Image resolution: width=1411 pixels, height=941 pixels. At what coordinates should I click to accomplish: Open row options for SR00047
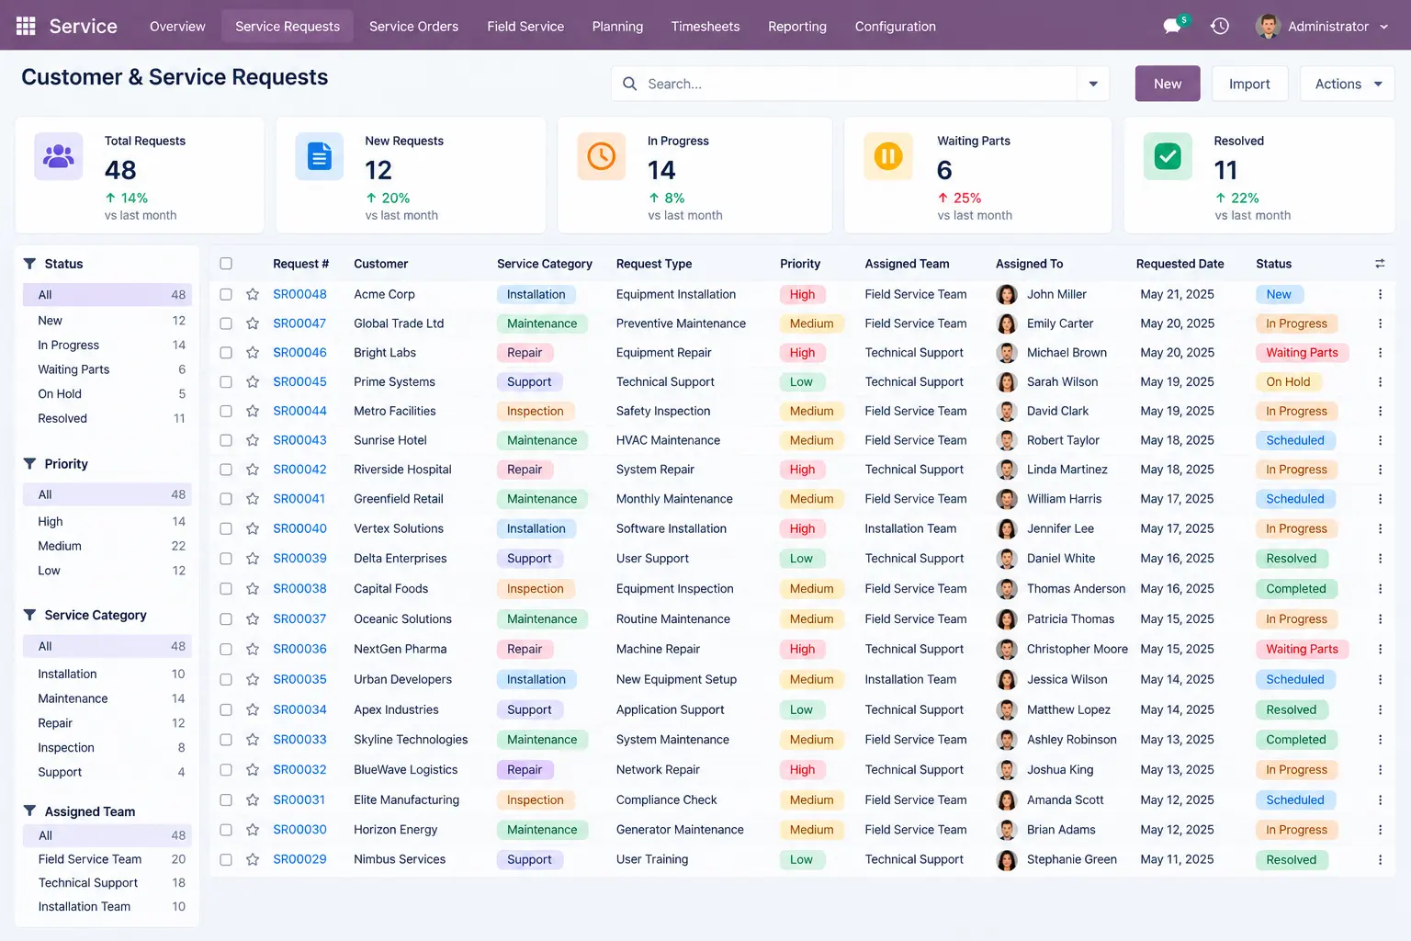click(x=1380, y=323)
